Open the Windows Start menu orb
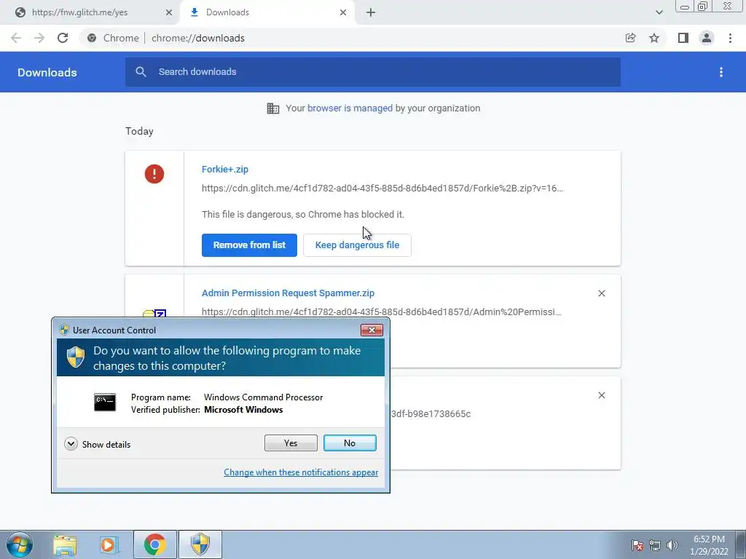Viewport: 746px width, 559px height. [20, 544]
